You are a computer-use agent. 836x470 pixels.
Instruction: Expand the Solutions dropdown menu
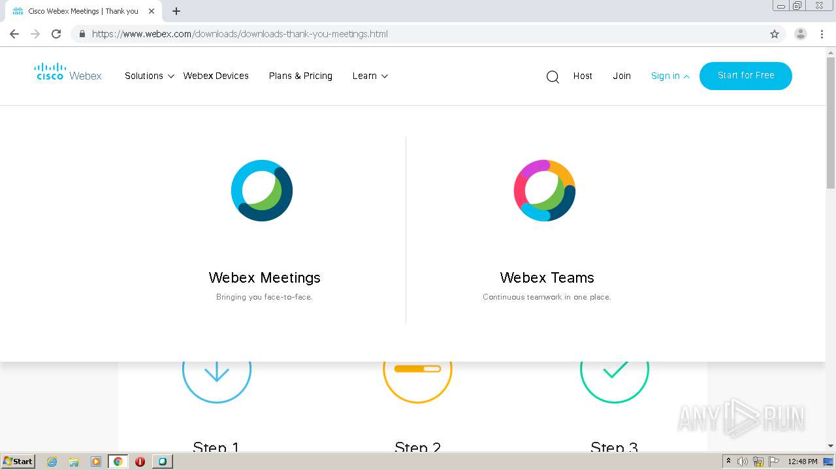coord(150,76)
